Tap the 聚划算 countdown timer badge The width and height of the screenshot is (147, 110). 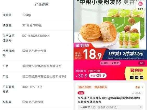point(136,74)
